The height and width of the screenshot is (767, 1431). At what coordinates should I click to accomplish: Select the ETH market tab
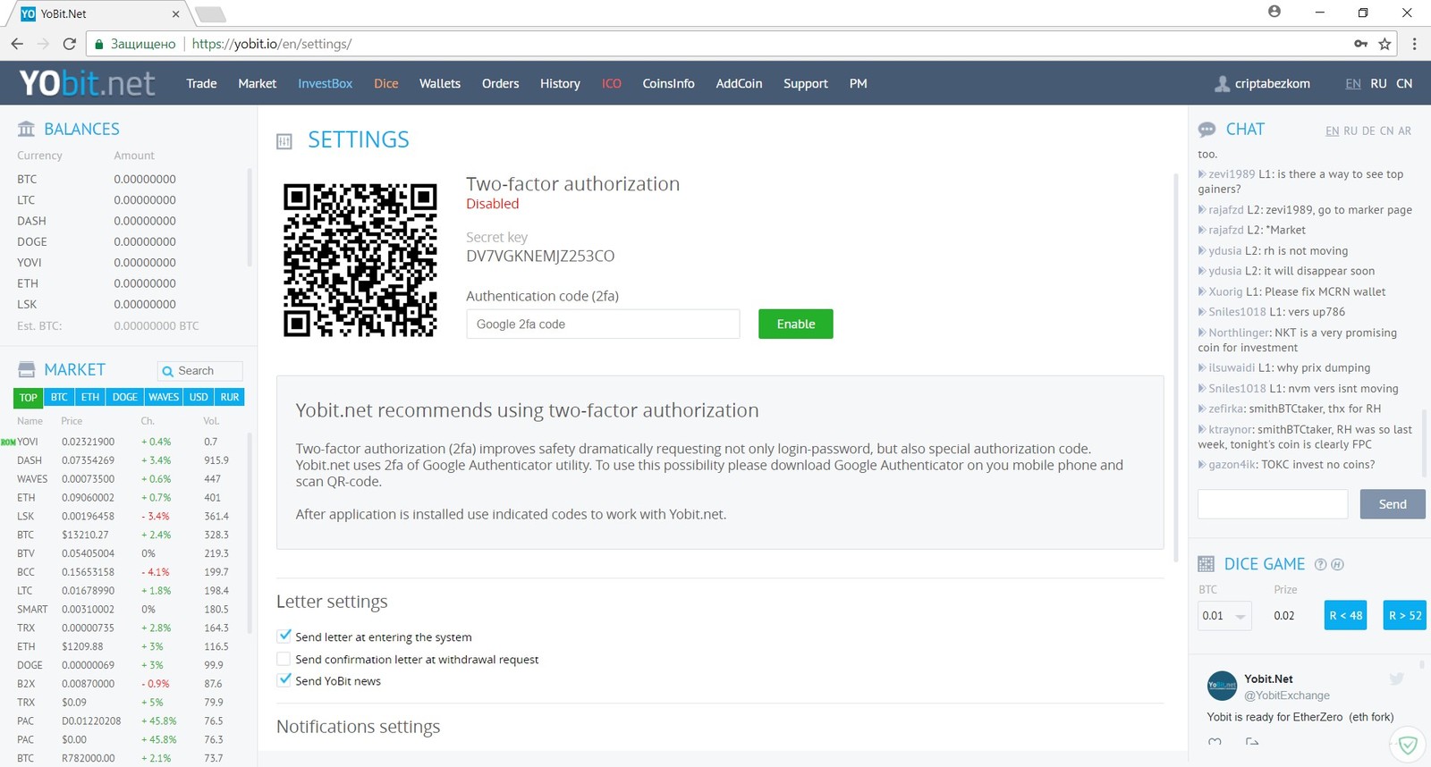click(x=90, y=397)
